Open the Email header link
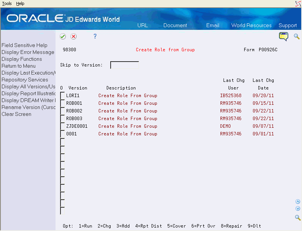 point(213,25)
